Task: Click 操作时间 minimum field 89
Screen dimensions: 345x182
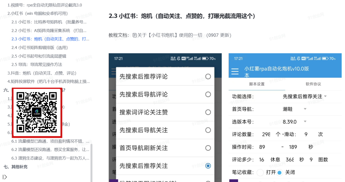Action: point(262,147)
